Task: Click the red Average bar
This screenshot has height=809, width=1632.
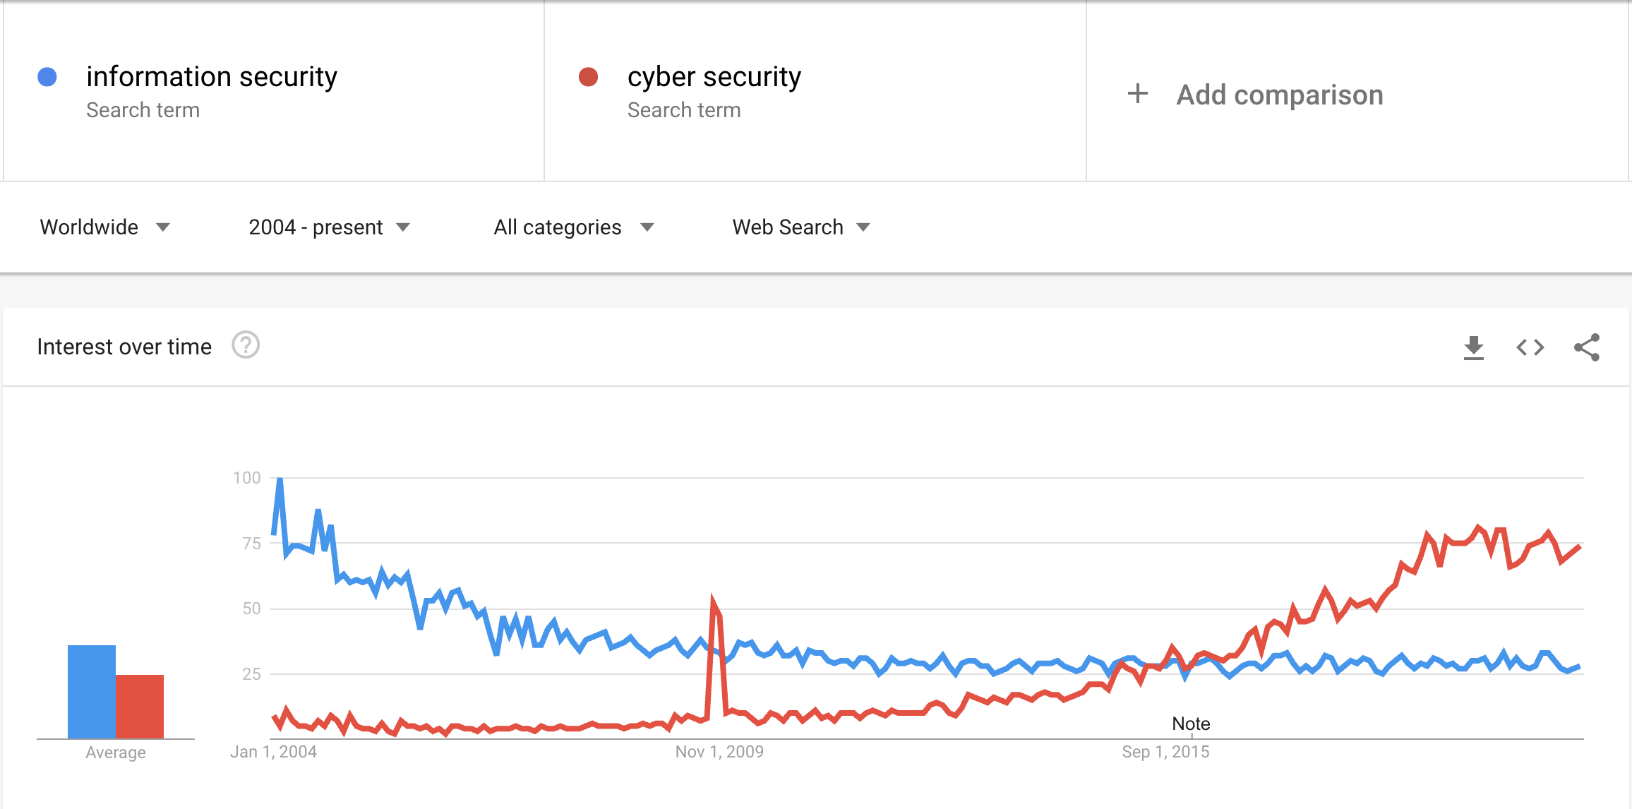Action: 140,706
